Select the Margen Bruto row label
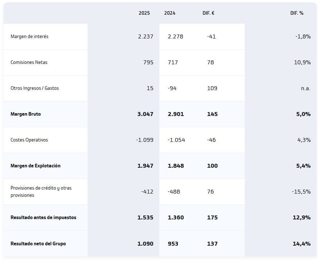The width and height of the screenshot is (318, 260). [26, 114]
